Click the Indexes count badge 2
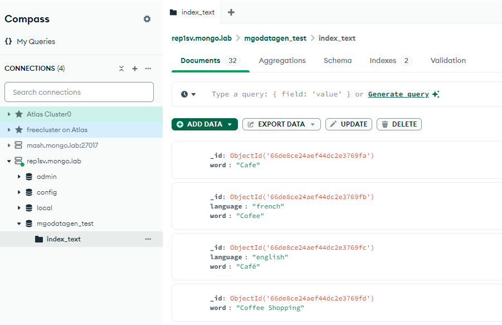The width and height of the screenshot is (502, 325). (406, 61)
